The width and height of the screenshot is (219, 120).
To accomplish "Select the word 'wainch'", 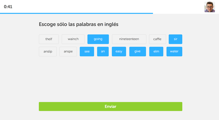I will click(73, 39).
